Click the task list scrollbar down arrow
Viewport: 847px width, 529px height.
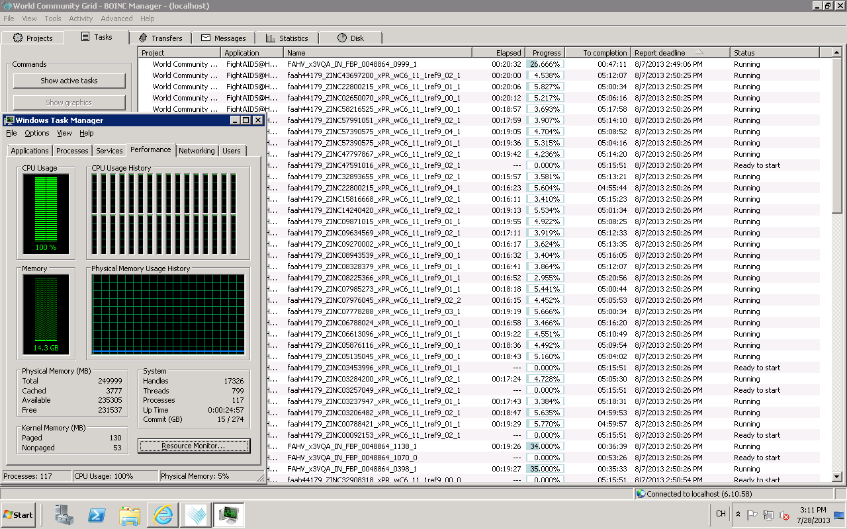click(836, 477)
